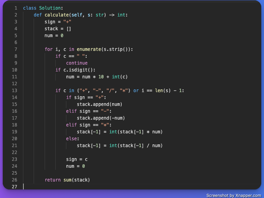Click num = 0 on line 24
The image size is (264, 198).
click(x=75, y=166)
